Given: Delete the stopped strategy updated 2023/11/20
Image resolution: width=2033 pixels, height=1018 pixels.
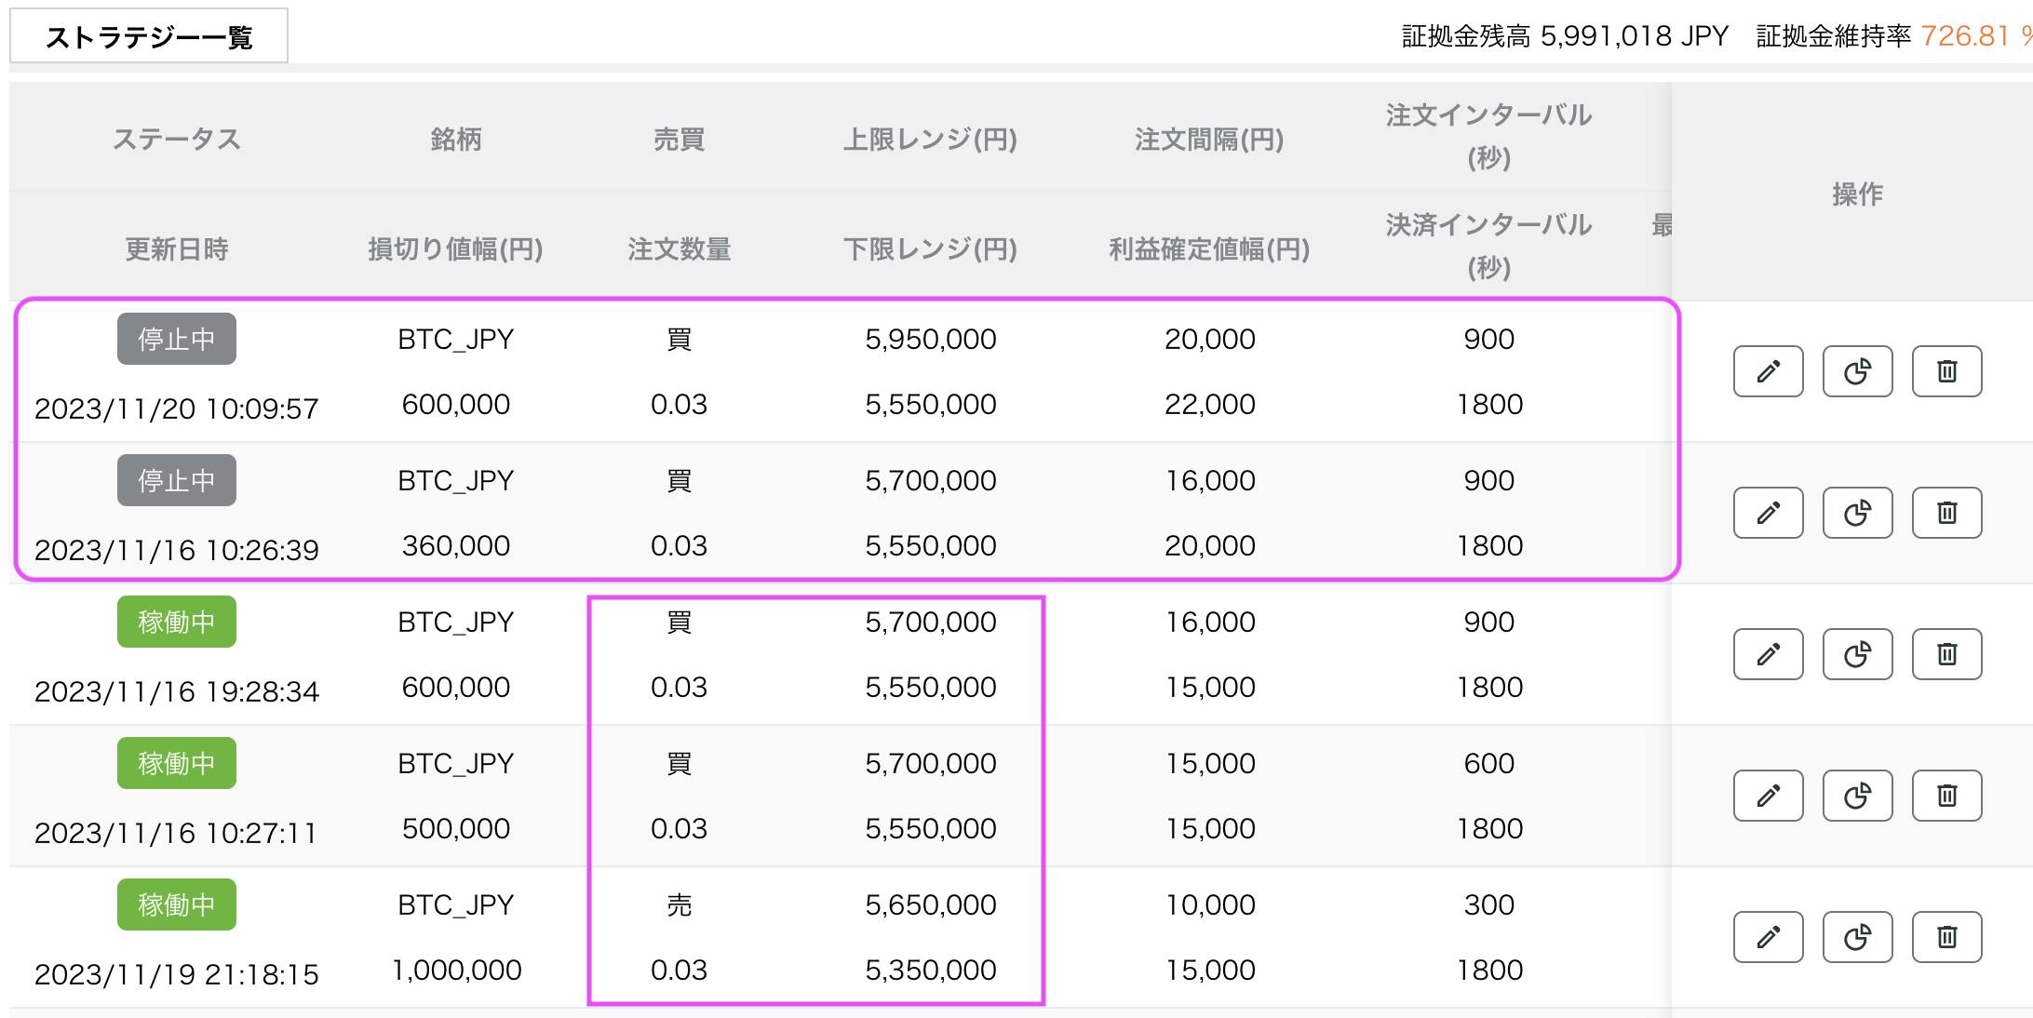Looking at the screenshot, I should coord(1946,371).
